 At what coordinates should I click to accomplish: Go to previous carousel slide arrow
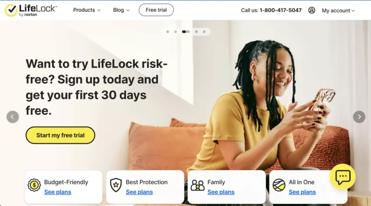13,117
